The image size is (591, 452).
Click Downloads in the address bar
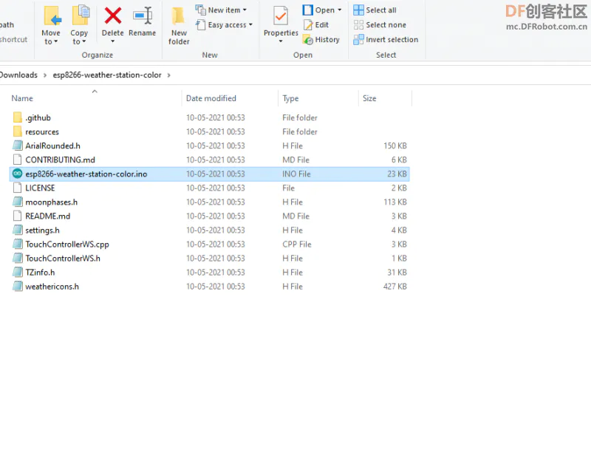(x=18, y=75)
